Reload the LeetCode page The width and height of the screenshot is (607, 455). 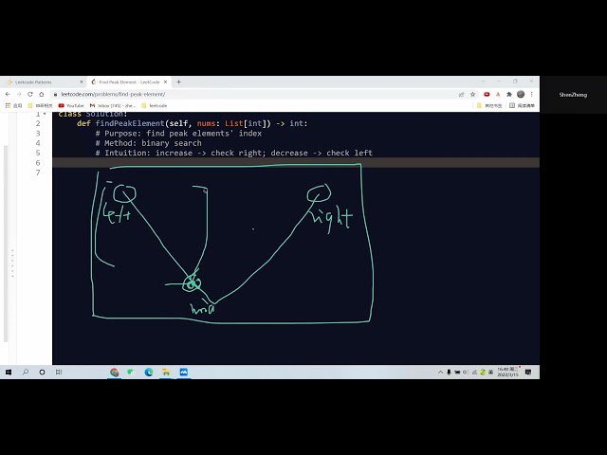click(30, 94)
